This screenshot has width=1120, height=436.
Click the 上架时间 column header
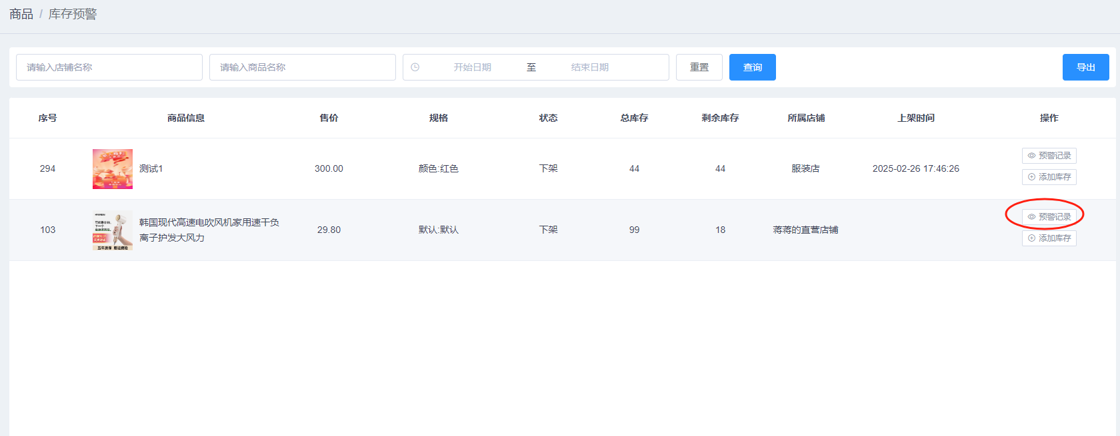(x=915, y=118)
